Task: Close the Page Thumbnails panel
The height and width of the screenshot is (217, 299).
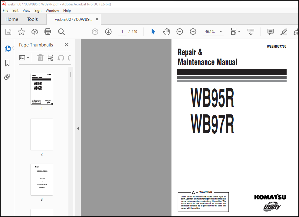Action: (67, 45)
